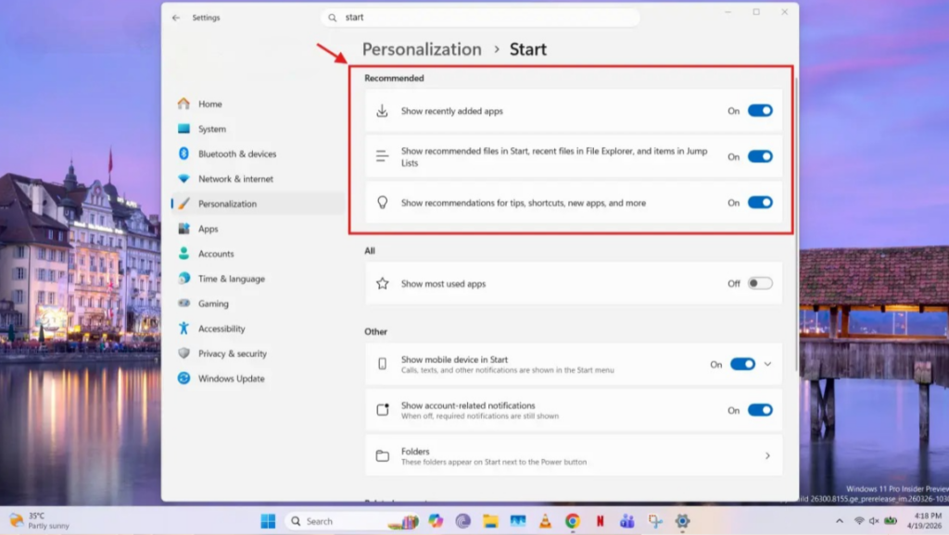Viewport: 949px width, 535px height.
Task: Expand Show mobile device in Start options
Action: (x=767, y=364)
